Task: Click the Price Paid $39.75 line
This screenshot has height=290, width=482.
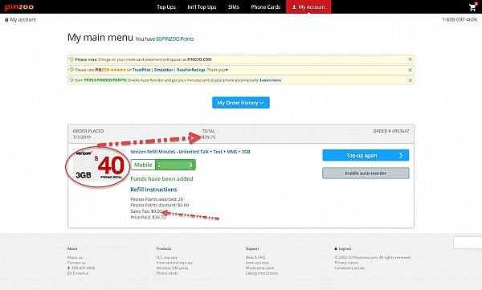Action: [148, 217]
